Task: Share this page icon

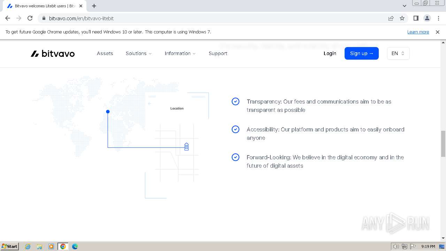Action: 391,18
